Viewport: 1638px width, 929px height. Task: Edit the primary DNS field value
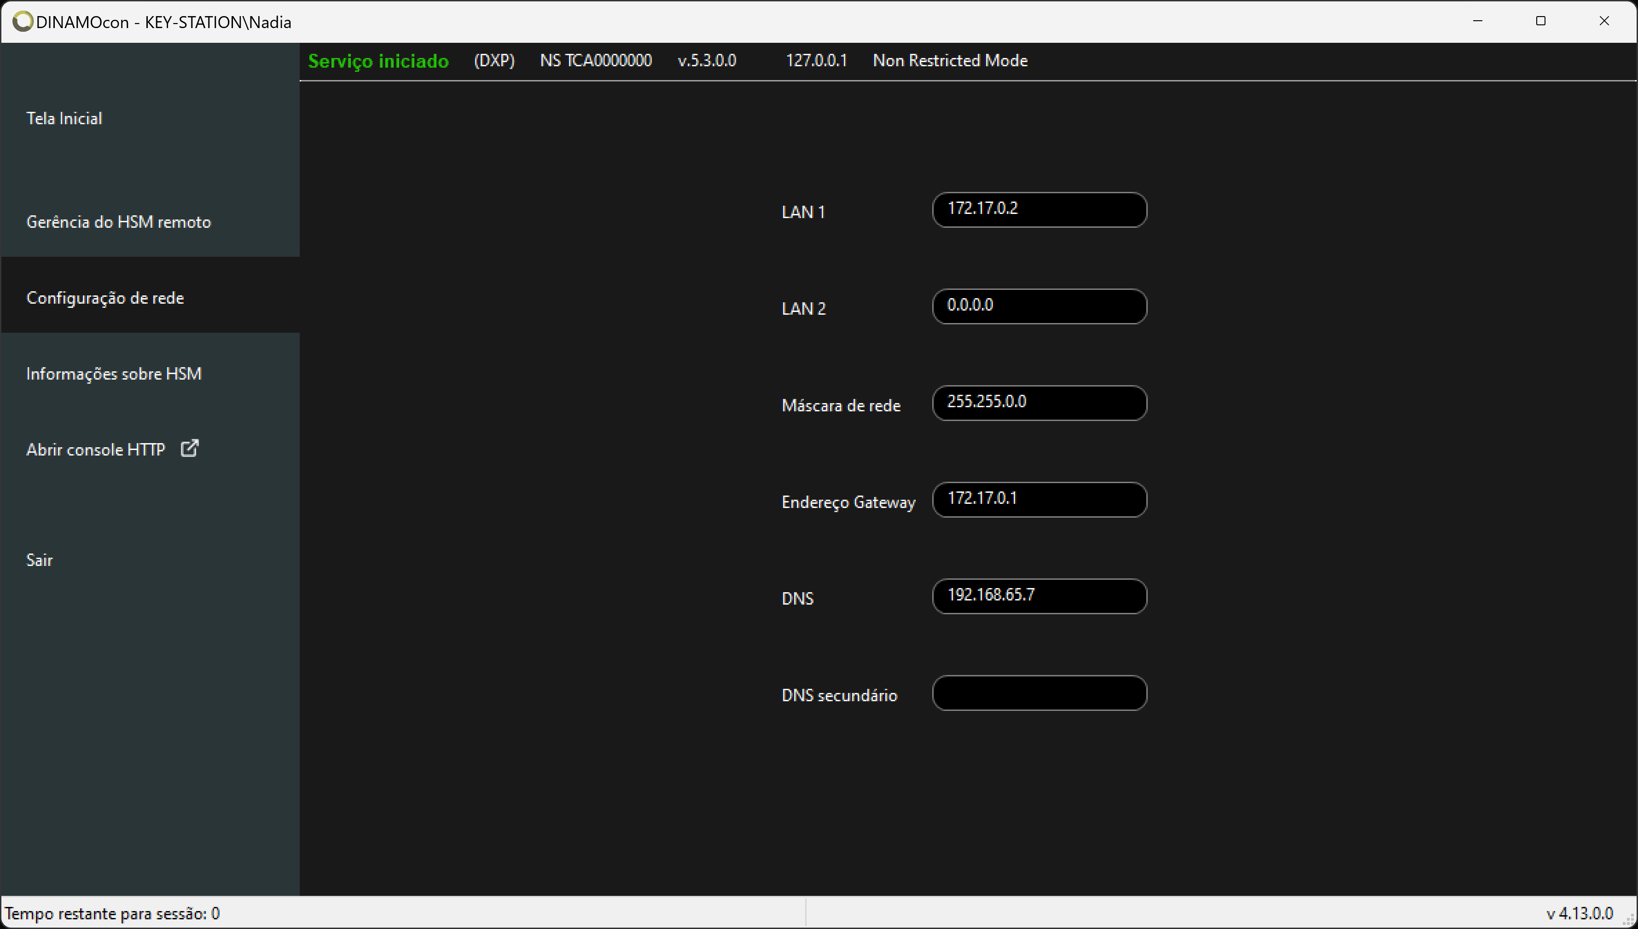click(x=1037, y=595)
